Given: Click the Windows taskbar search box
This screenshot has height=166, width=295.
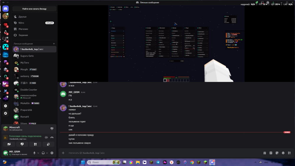Looking at the screenshot, I should (x=104, y=162).
